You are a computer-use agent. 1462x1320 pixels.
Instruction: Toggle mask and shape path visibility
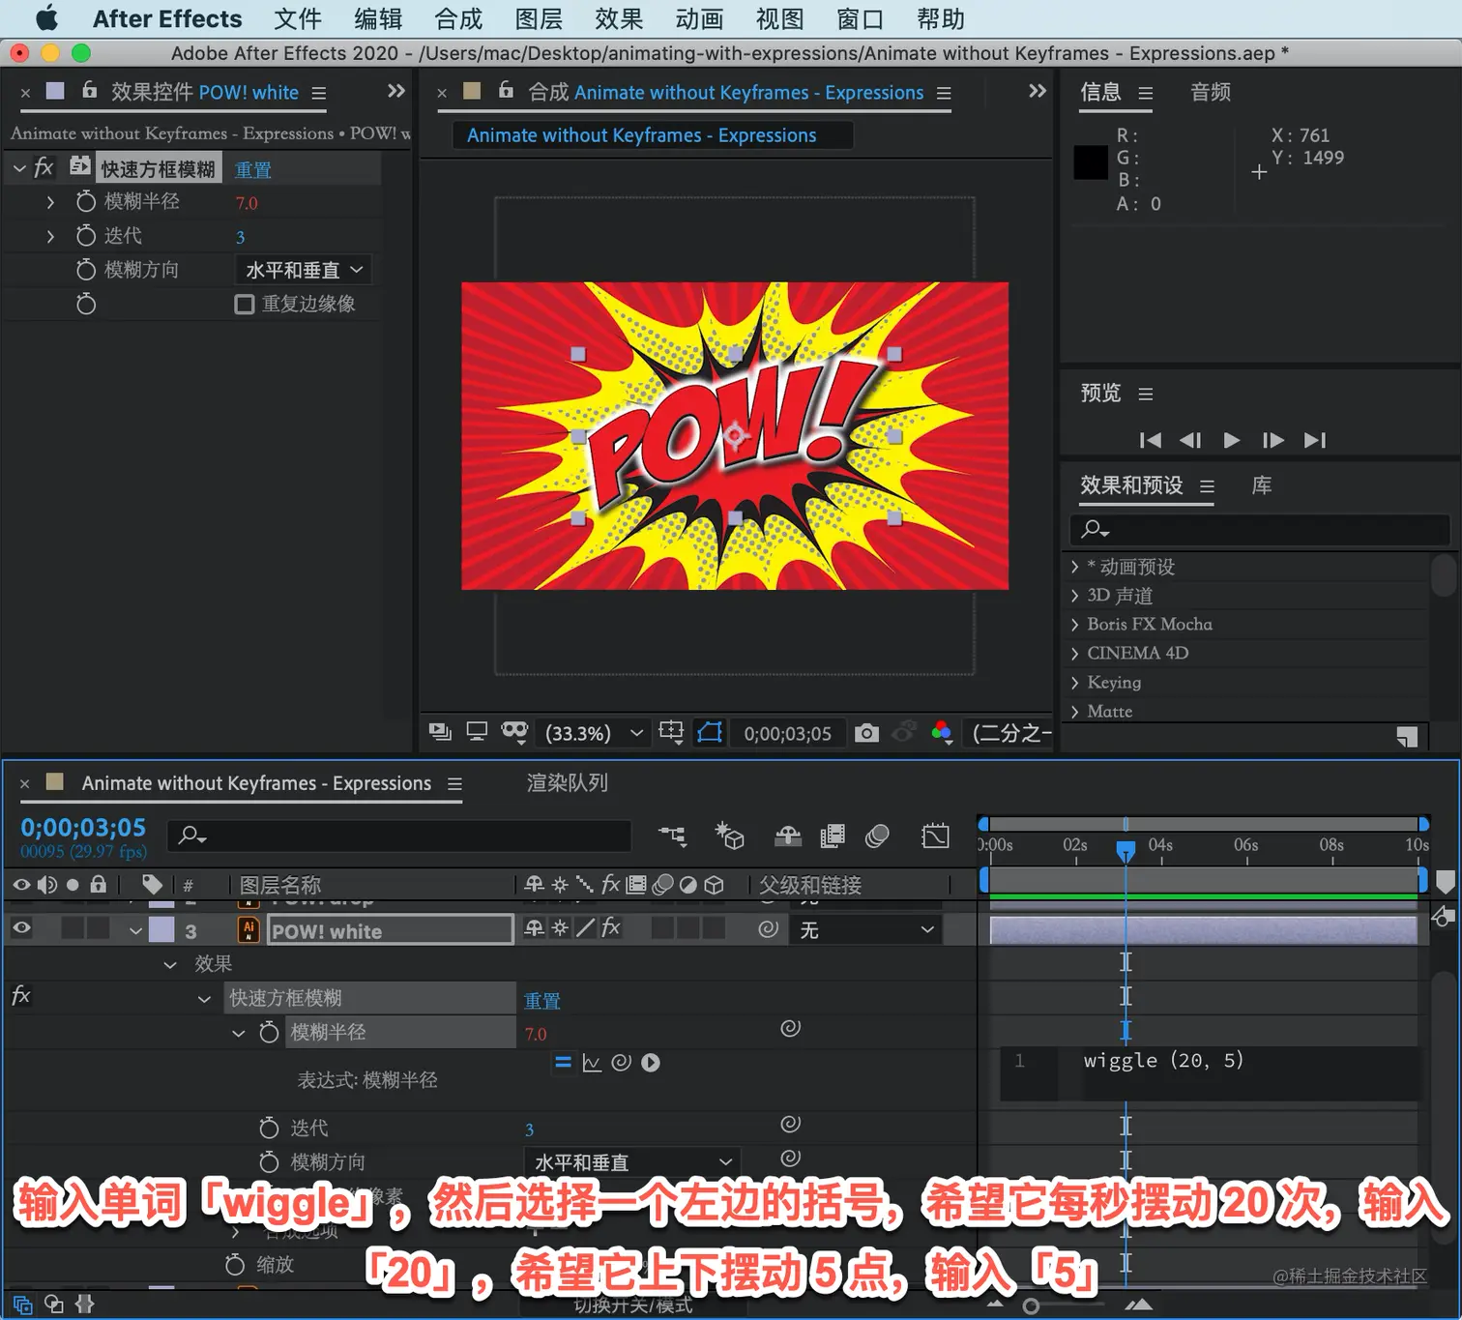[x=710, y=732]
